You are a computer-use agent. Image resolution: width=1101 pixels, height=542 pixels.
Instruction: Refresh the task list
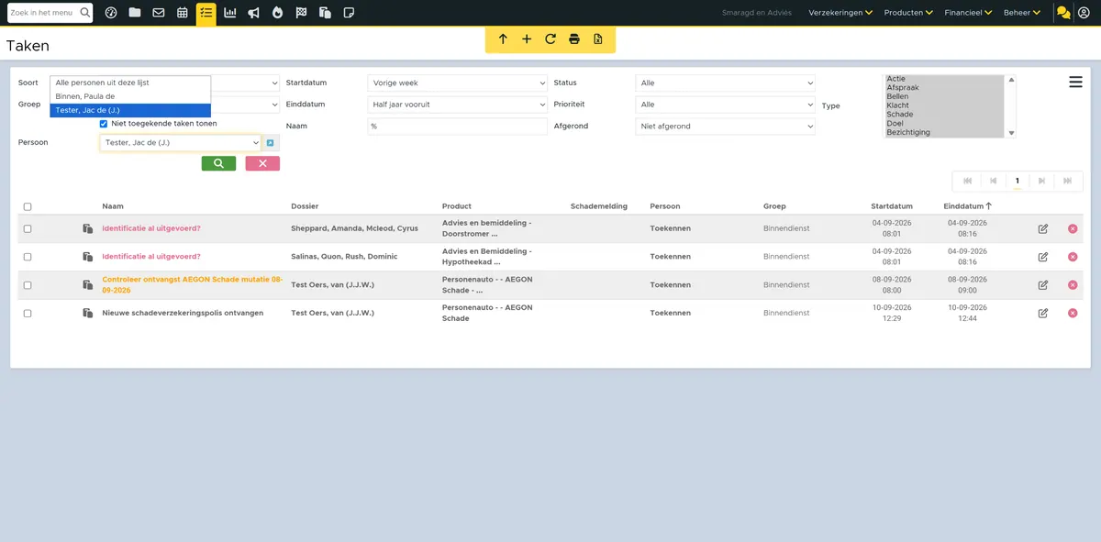point(550,39)
